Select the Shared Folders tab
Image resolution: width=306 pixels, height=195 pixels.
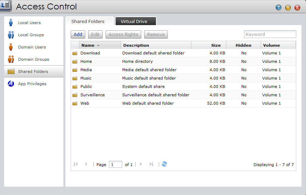[x=88, y=21]
